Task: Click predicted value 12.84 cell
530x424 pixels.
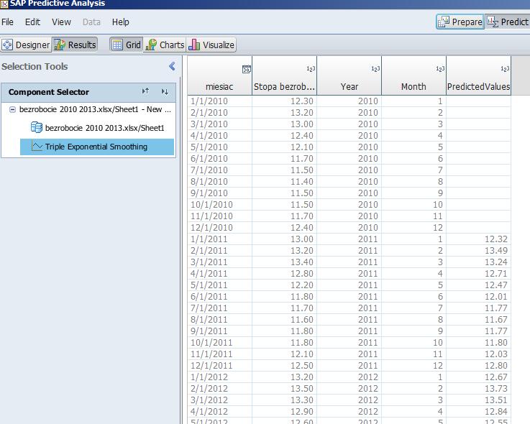Action: (x=479, y=411)
